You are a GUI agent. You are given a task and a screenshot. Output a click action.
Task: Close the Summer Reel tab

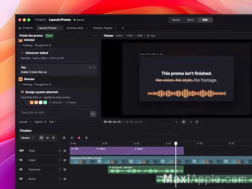point(87,28)
